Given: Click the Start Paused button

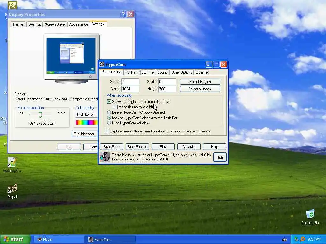Looking at the screenshot, I should tap(137, 147).
